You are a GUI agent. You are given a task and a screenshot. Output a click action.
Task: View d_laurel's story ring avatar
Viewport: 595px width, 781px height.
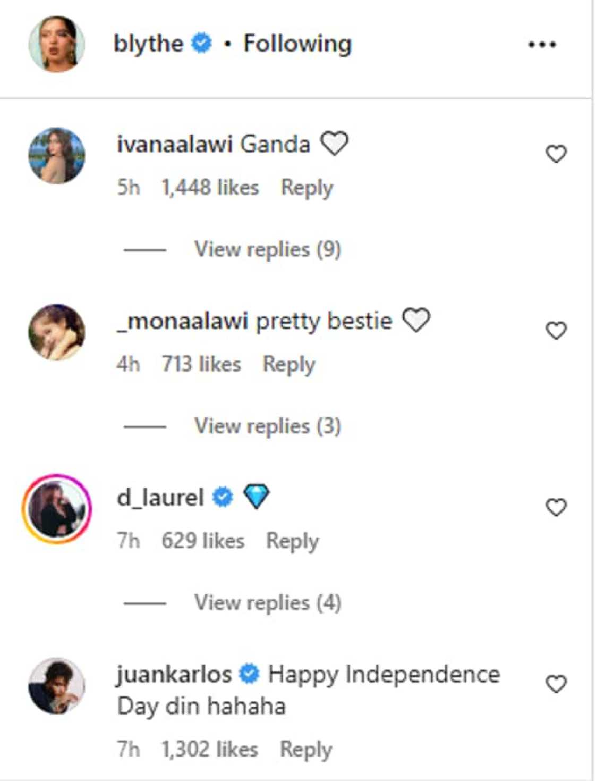coord(56,508)
